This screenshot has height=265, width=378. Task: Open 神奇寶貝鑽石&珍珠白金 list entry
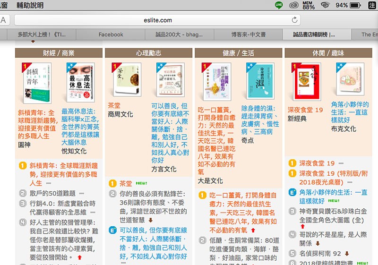(x=333, y=215)
